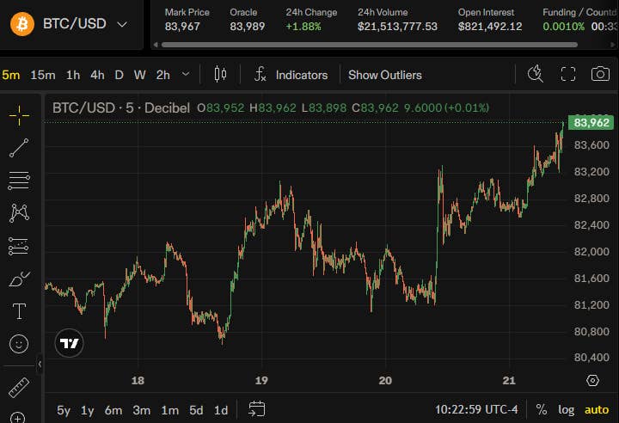This screenshot has height=423, width=619.
Task: Toggle log scale mode
Action: tap(566, 410)
